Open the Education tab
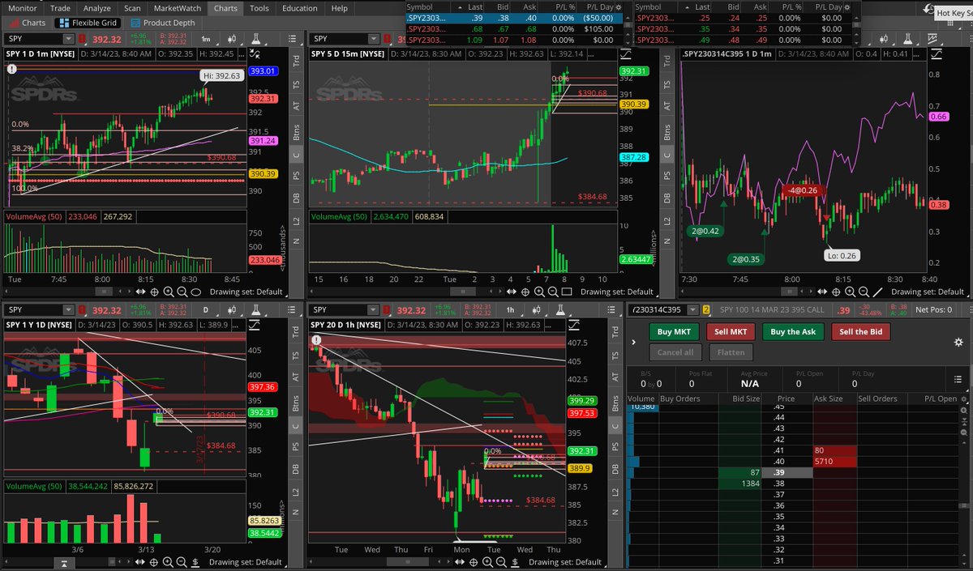The width and height of the screenshot is (973, 571). point(300,8)
